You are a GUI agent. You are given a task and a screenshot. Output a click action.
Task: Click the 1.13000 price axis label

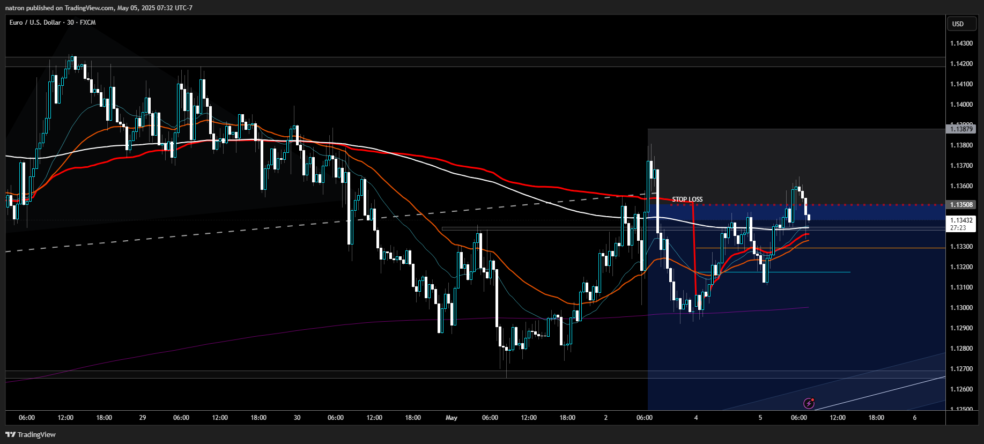tap(961, 308)
